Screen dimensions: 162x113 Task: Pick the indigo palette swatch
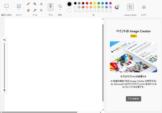107,3
